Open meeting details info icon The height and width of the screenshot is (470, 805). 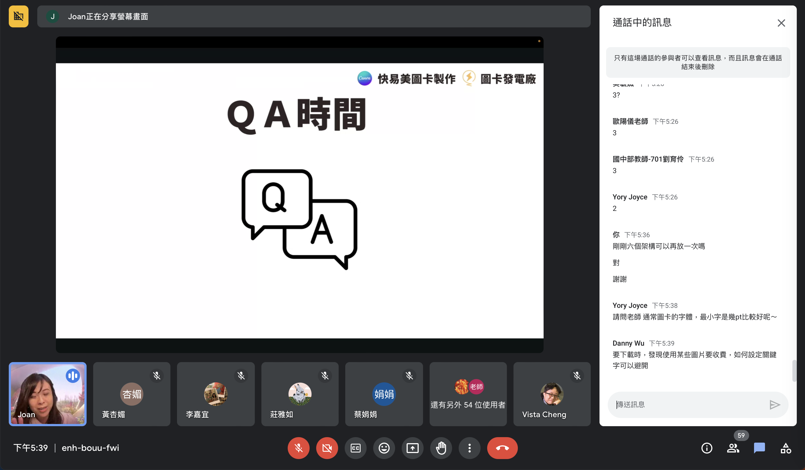(x=707, y=448)
